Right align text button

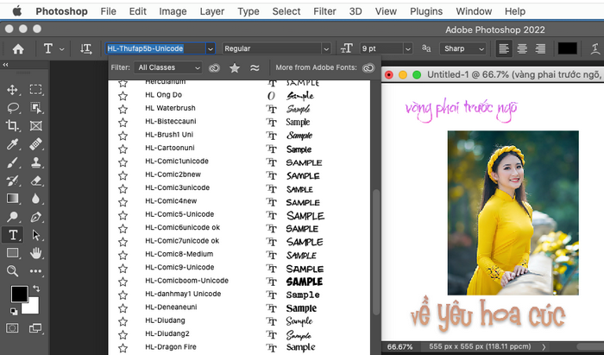pyautogui.click(x=540, y=48)
